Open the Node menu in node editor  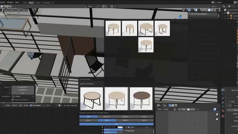26,105
